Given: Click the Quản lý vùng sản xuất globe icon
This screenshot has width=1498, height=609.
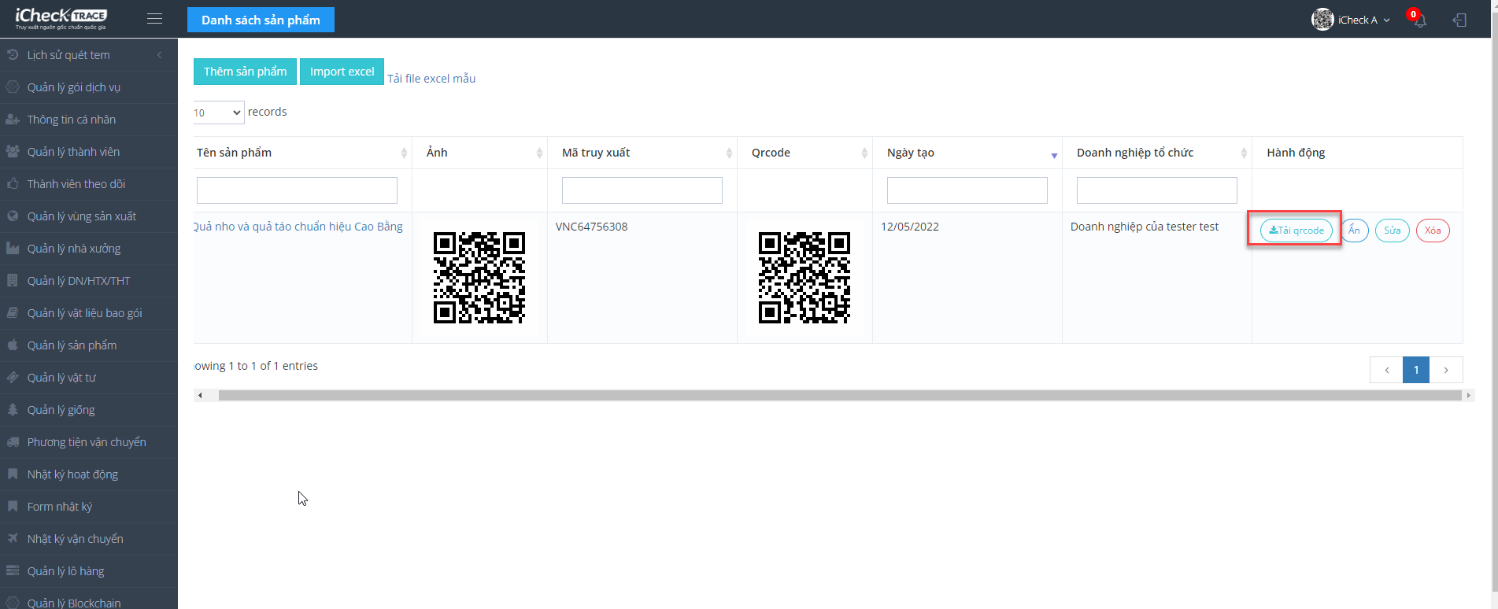Looking at the screenshot, I should pyautogui.click(x=13, y=216).
